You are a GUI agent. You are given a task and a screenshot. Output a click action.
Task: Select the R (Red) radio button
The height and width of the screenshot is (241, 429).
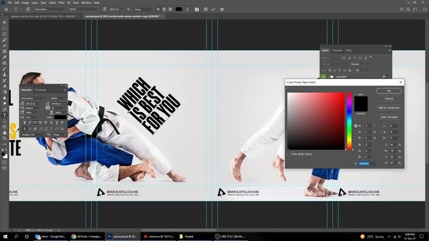coord(356,145)
